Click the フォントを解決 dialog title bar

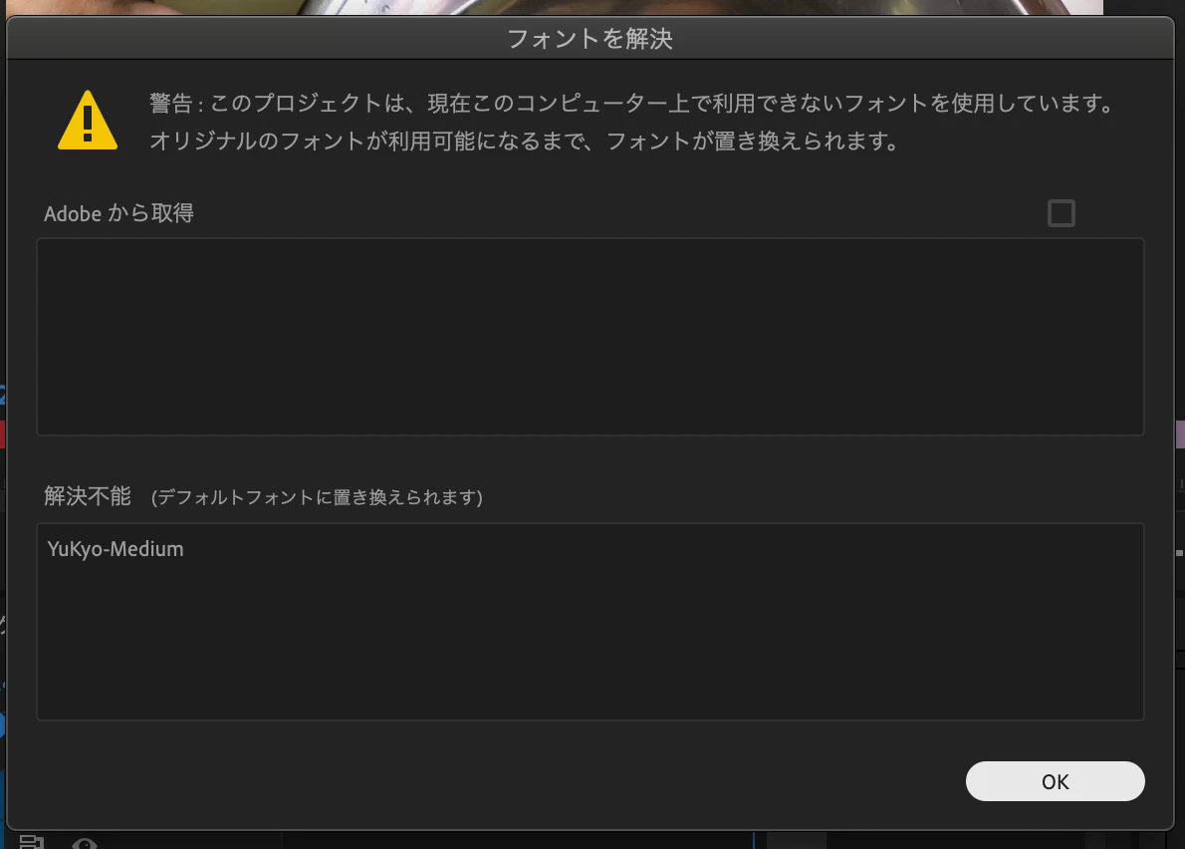(591, 39)
